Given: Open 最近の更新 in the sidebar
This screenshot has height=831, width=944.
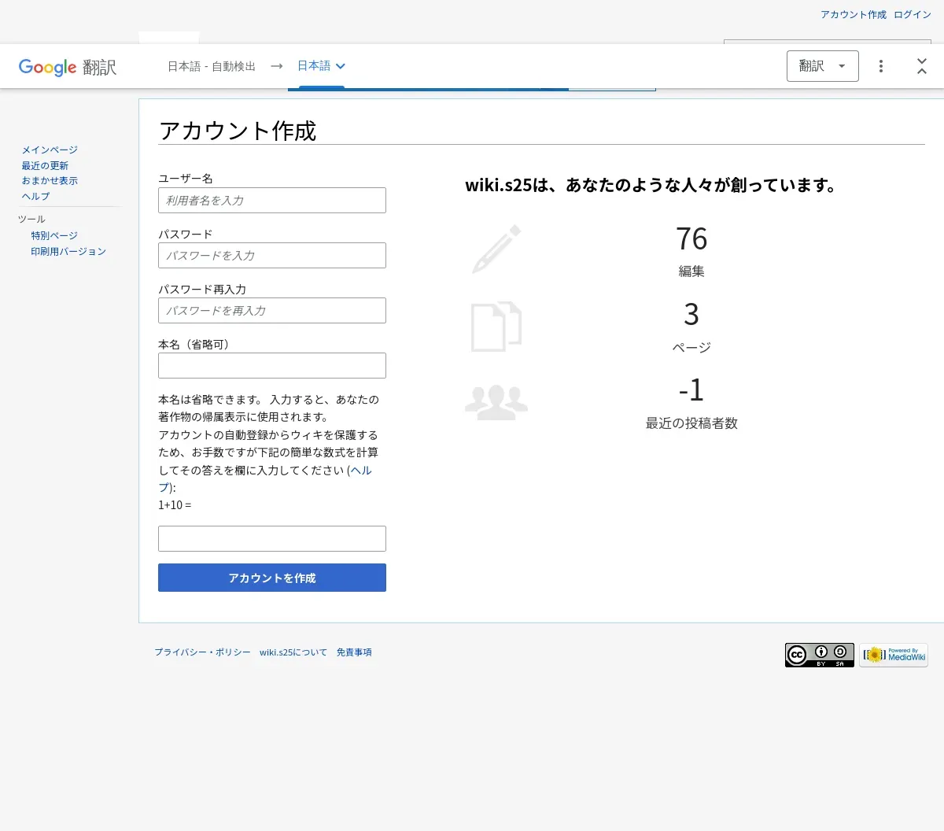Looking at the screenshot, I should click(x=45, y=165).
